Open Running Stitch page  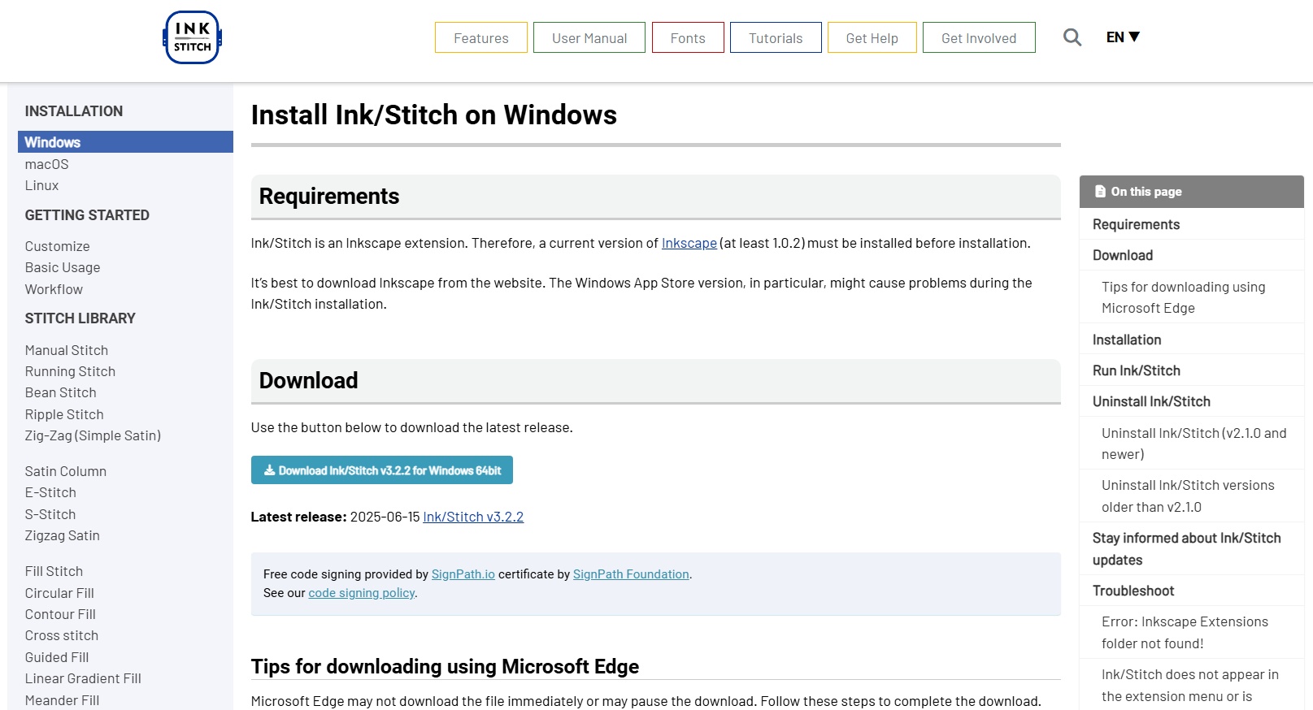point(70,371)
